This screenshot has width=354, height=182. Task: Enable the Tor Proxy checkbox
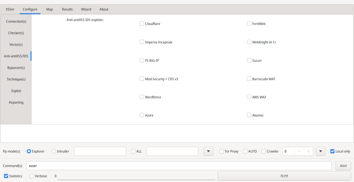pos(222,151)
